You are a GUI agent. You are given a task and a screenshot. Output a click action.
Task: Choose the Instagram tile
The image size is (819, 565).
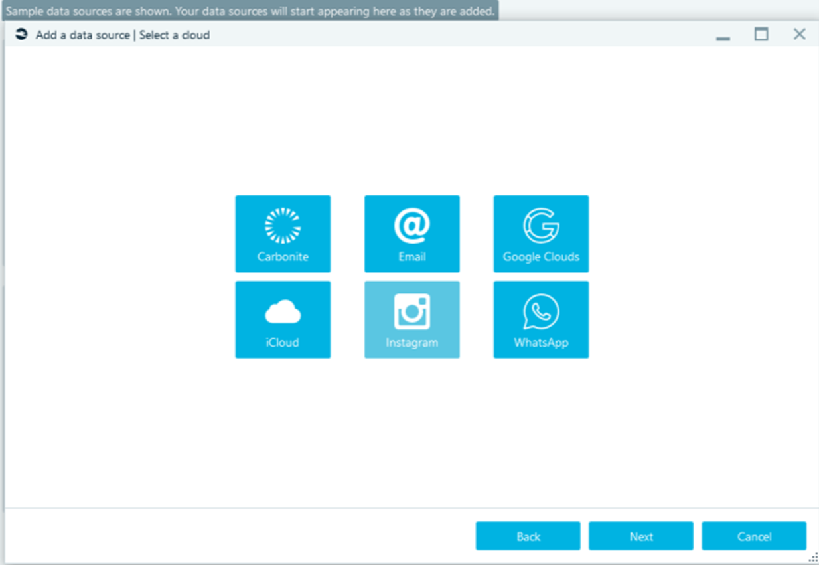coord(411,319)
